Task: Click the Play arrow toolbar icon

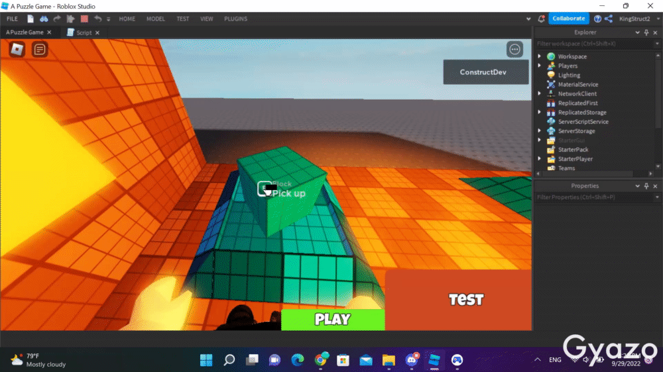Action: (x=71, y=19)
